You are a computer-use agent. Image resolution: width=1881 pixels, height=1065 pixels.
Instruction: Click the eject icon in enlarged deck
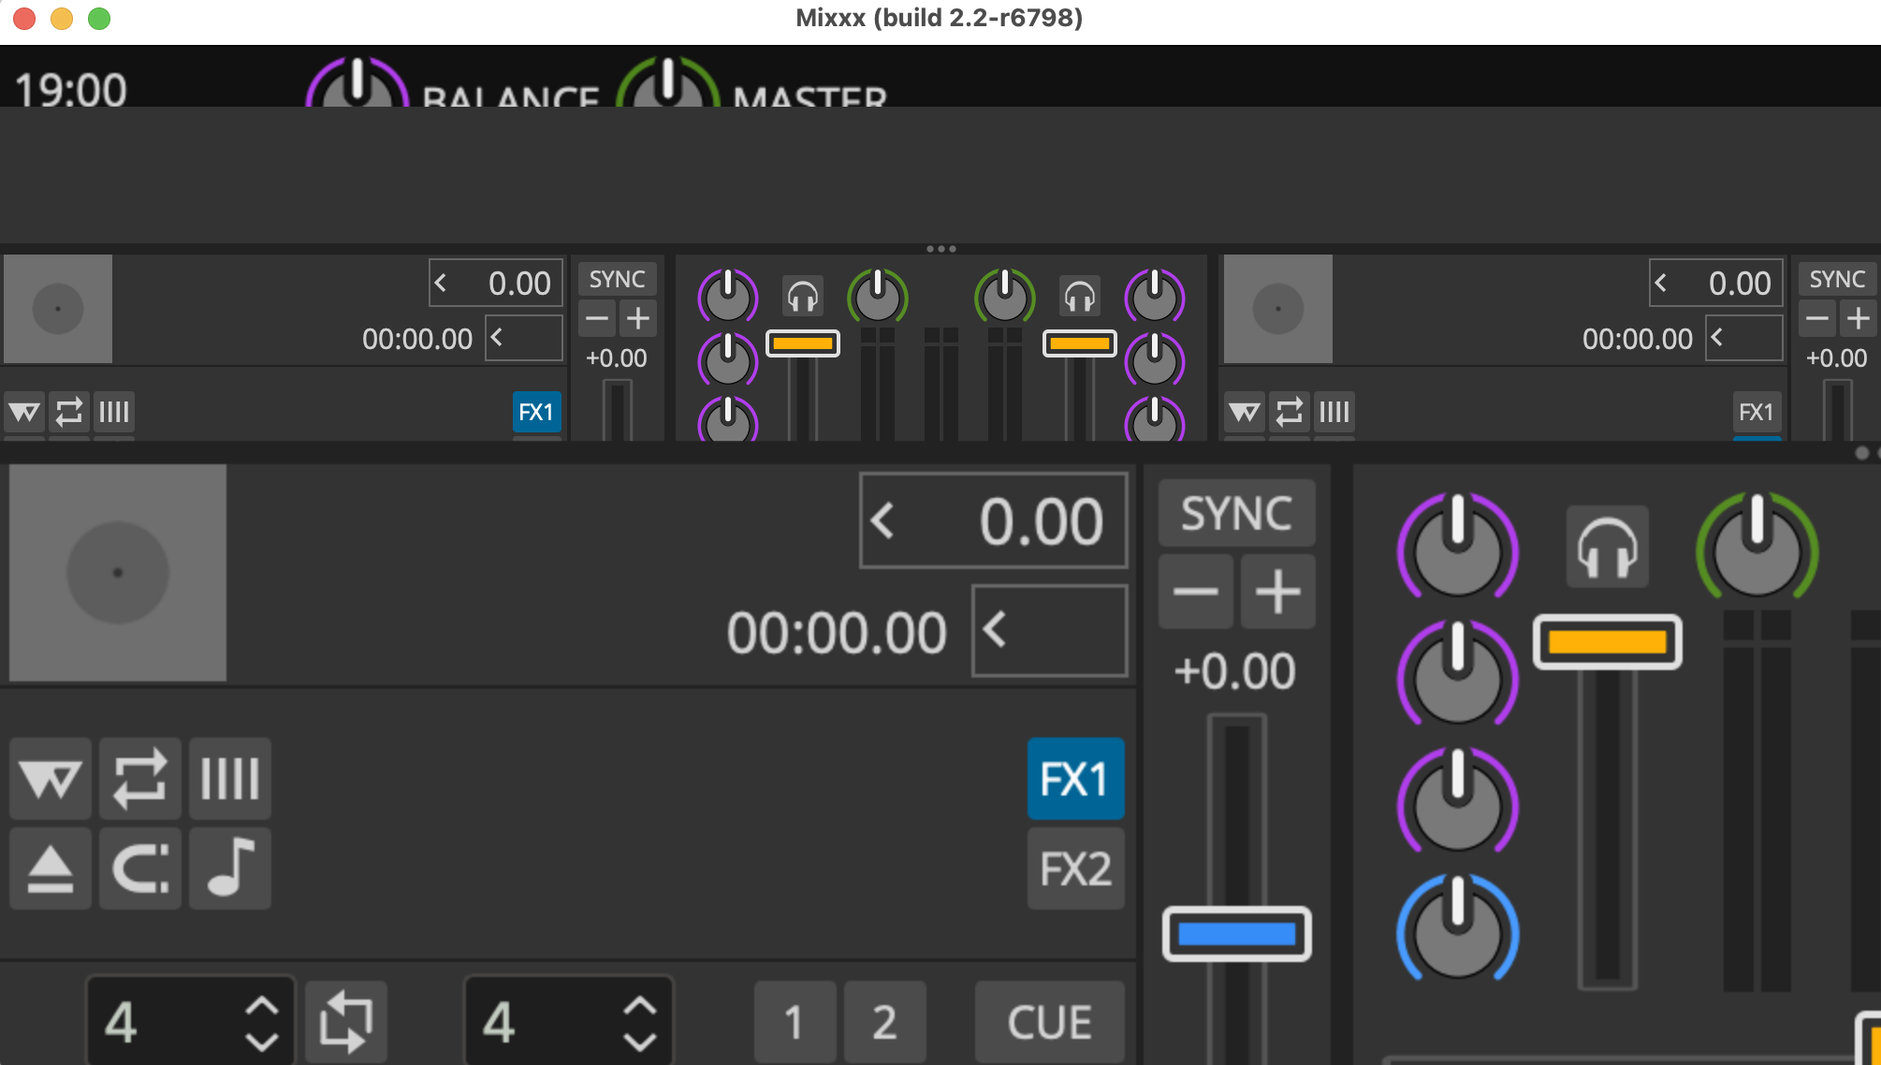[51, 868]
